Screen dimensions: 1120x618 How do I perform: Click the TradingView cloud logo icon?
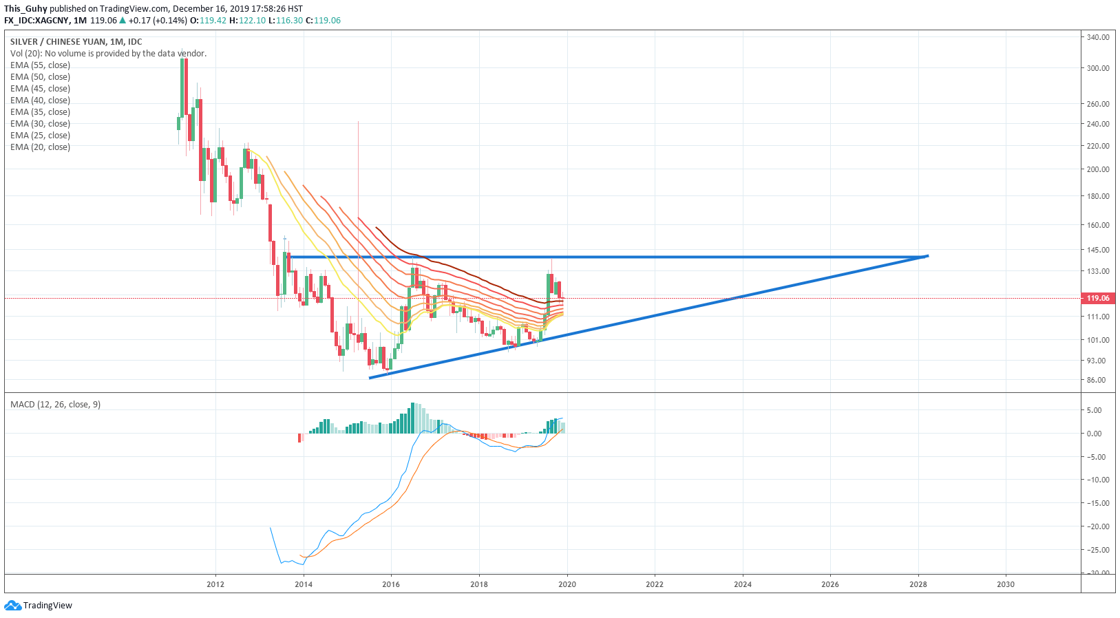(12, 606)
